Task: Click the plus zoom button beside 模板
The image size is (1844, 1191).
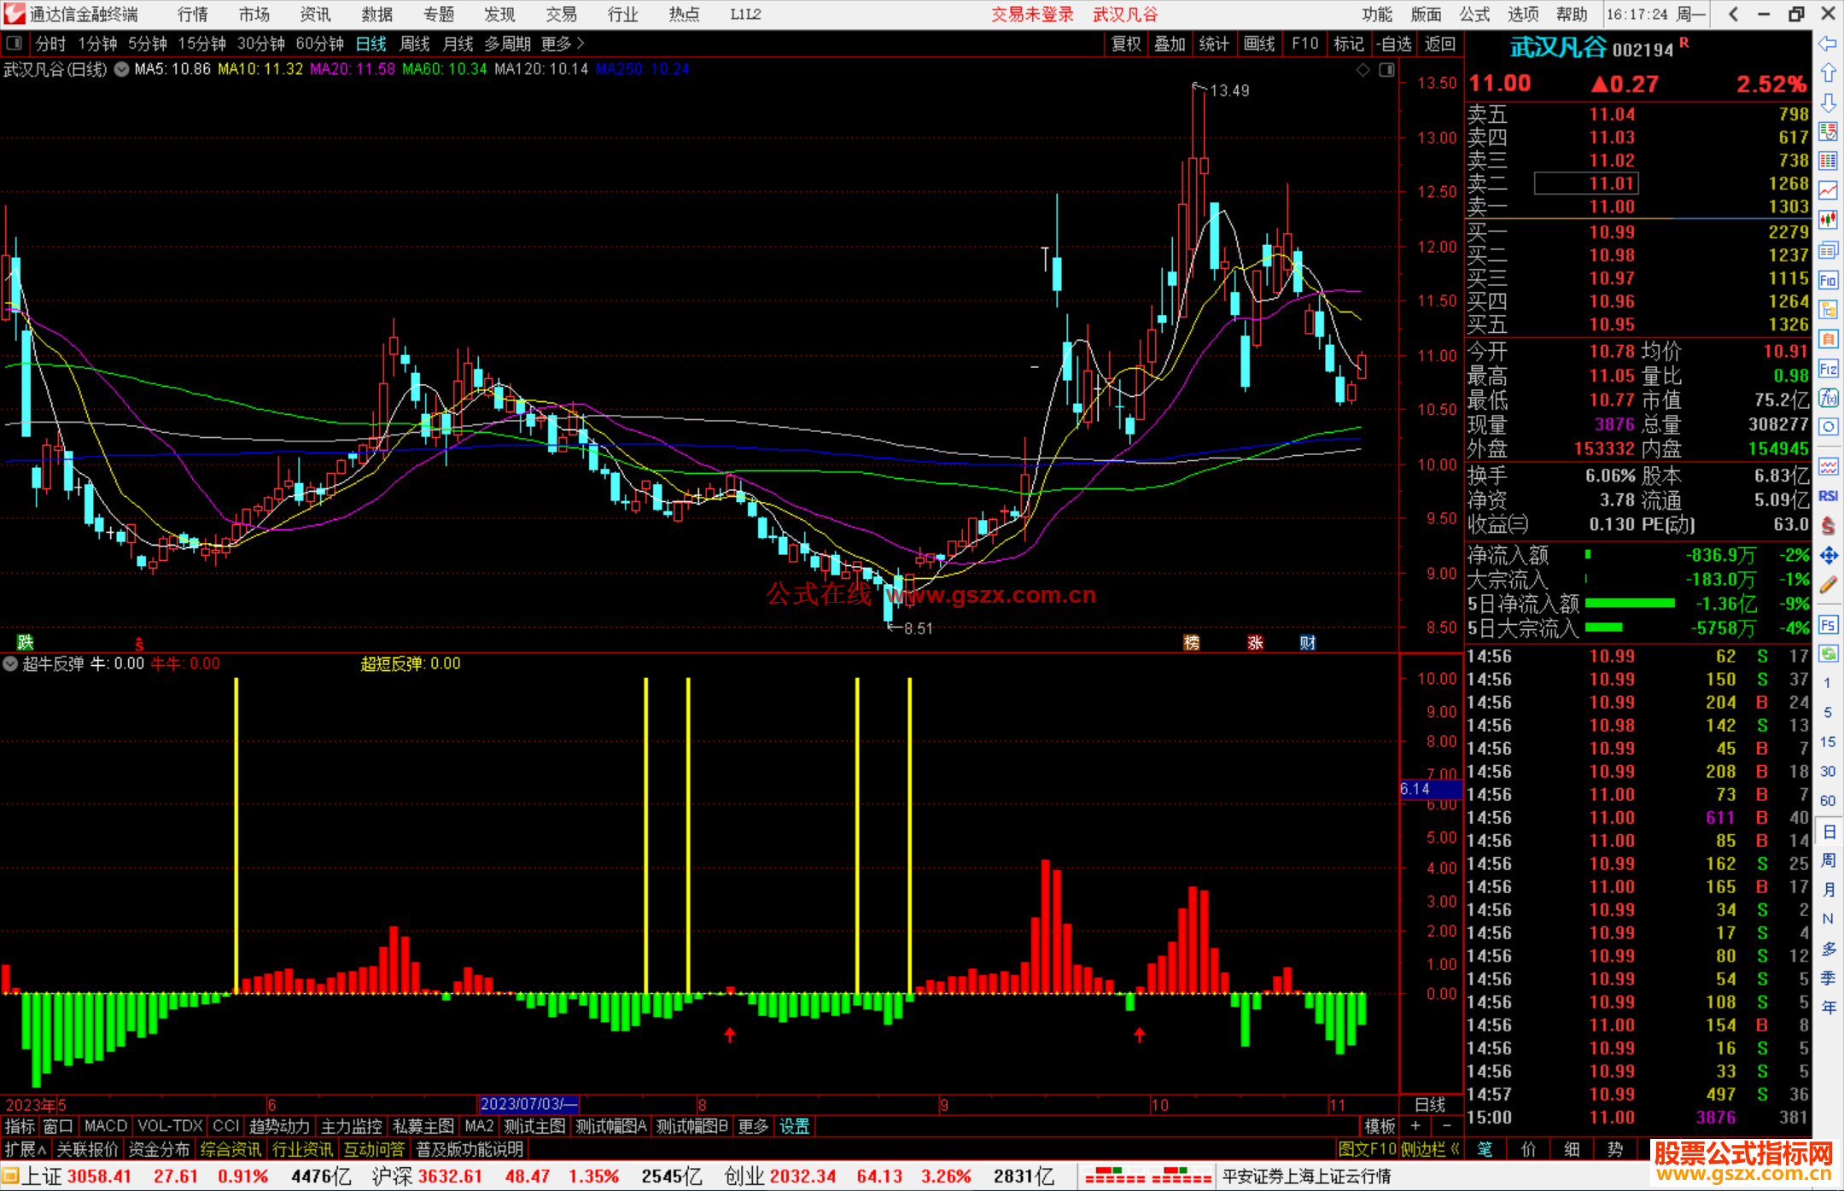Action: coord(1415,1126)
